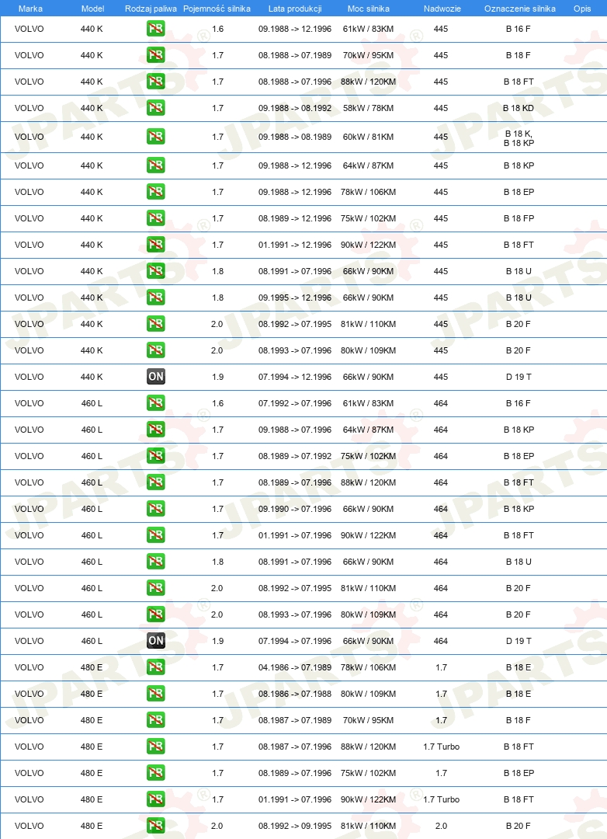Click date range 08.1986 -> 07.1988
This screenshot has width=607, height=839.
(x=295, y=694)
